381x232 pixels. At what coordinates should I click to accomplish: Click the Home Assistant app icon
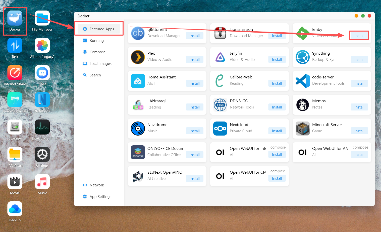(138, 81)
